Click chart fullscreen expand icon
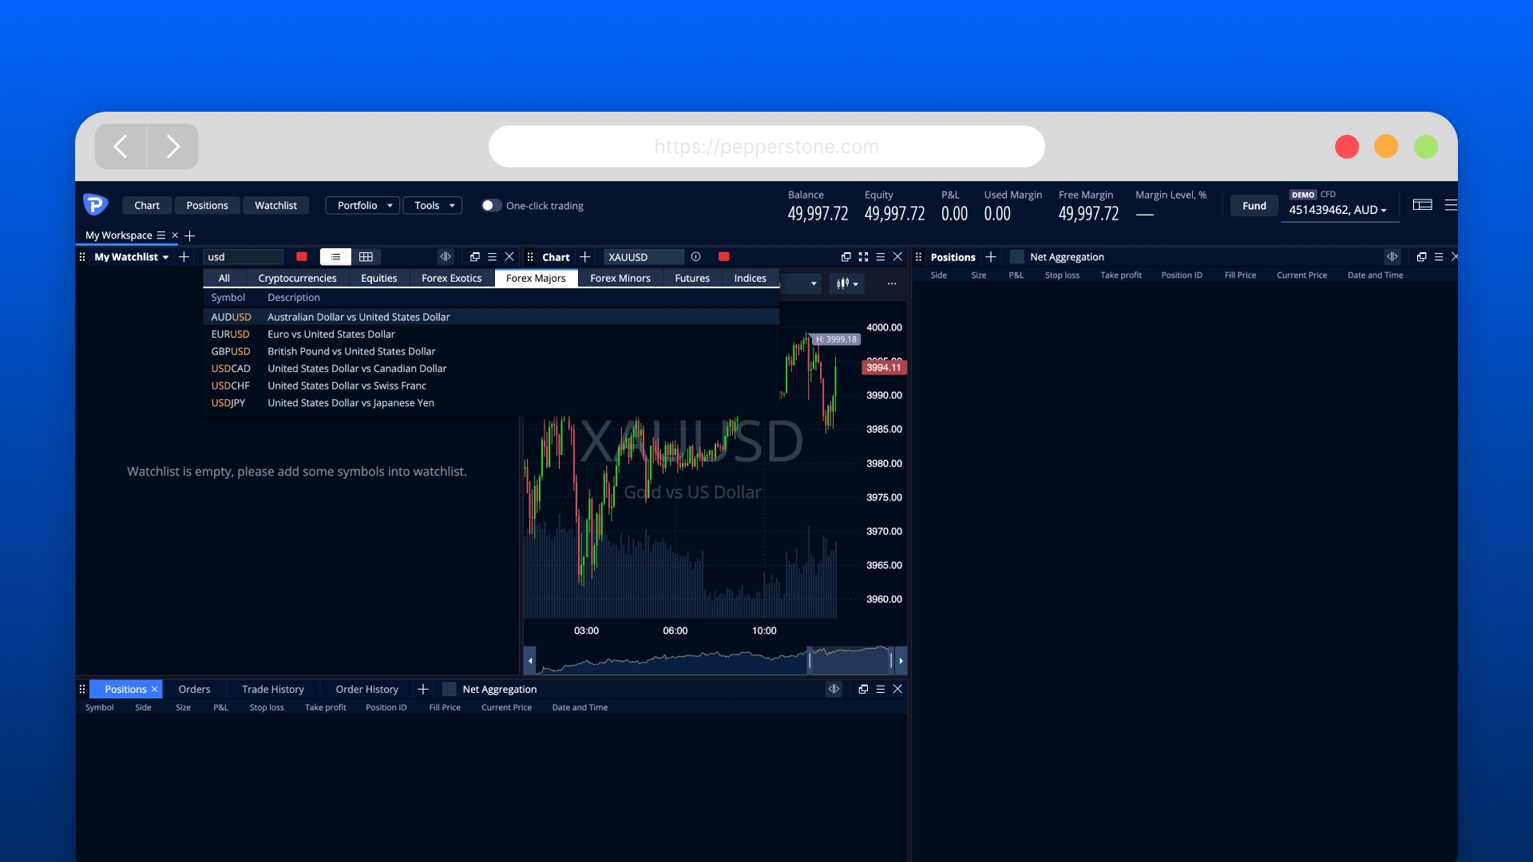This screenshot has width=1533, height=862. (x=863, y=257)
